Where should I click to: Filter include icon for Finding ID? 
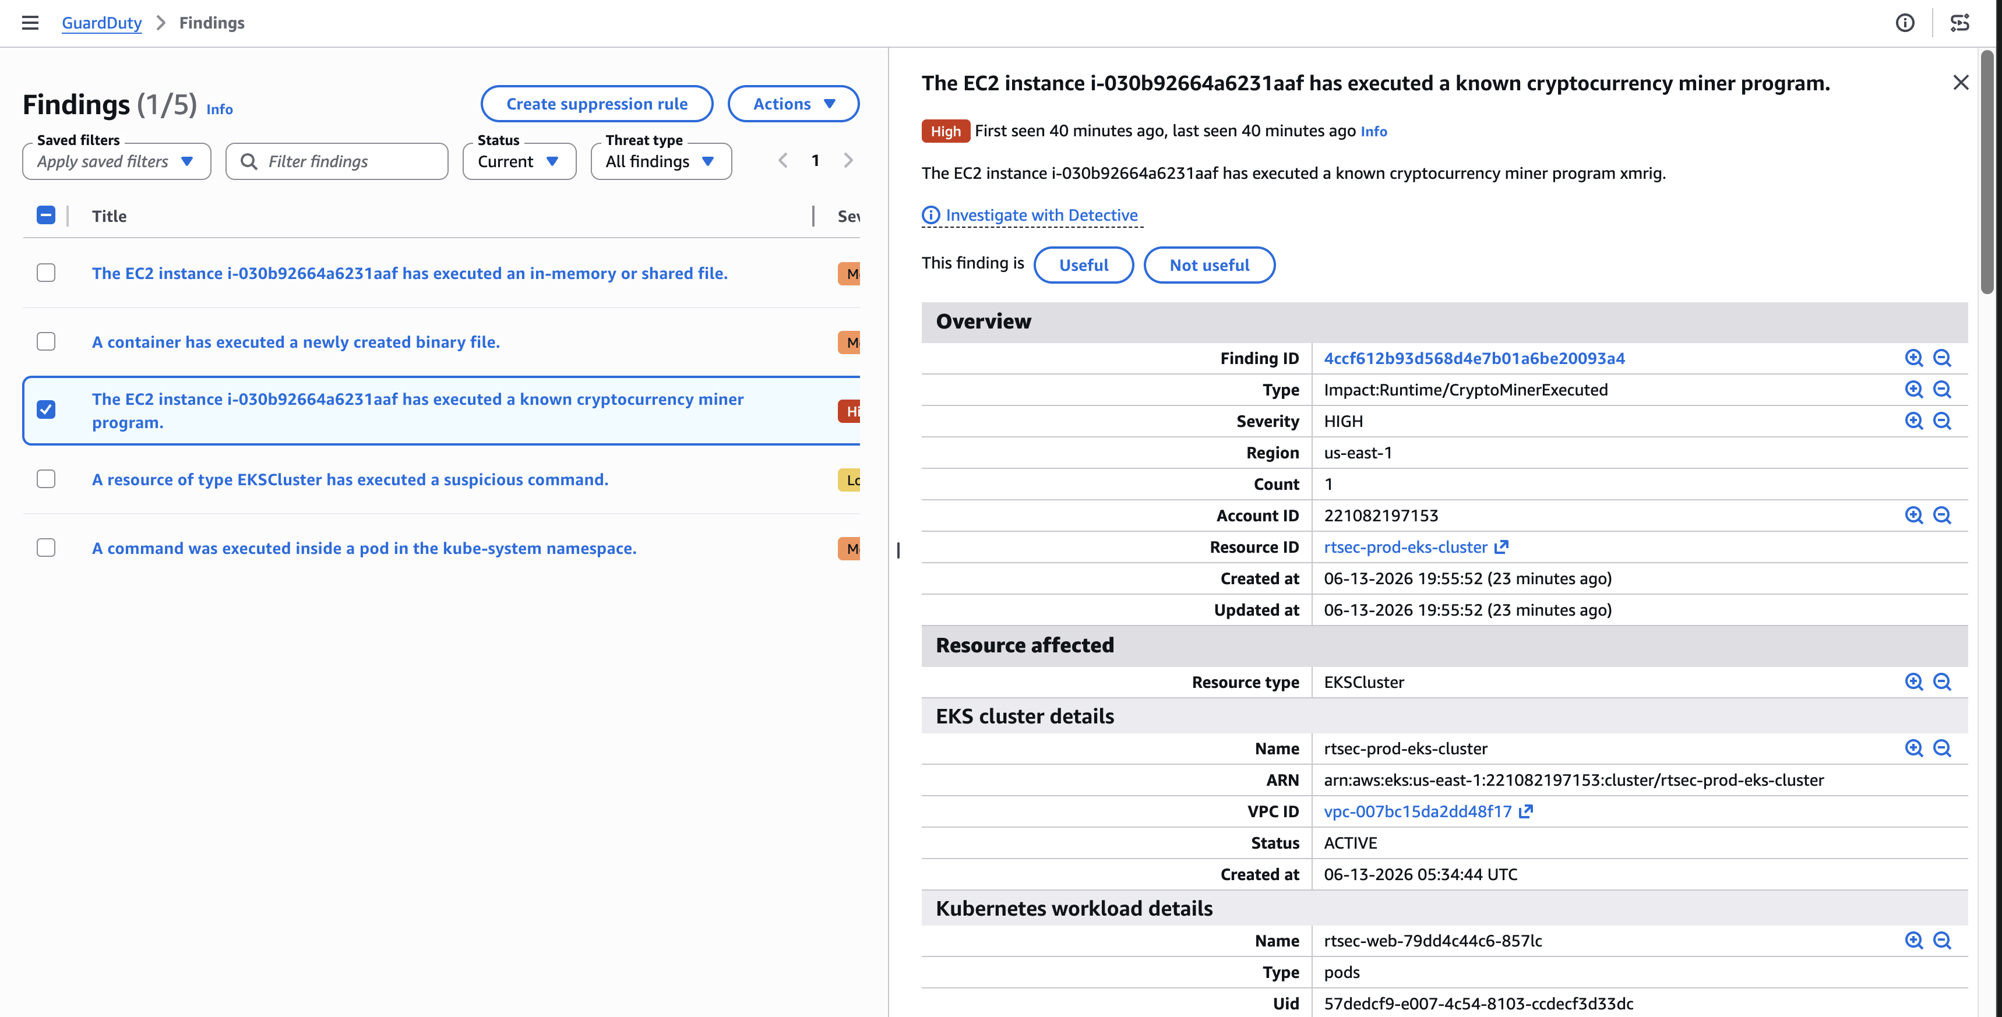pos(1914,358)
